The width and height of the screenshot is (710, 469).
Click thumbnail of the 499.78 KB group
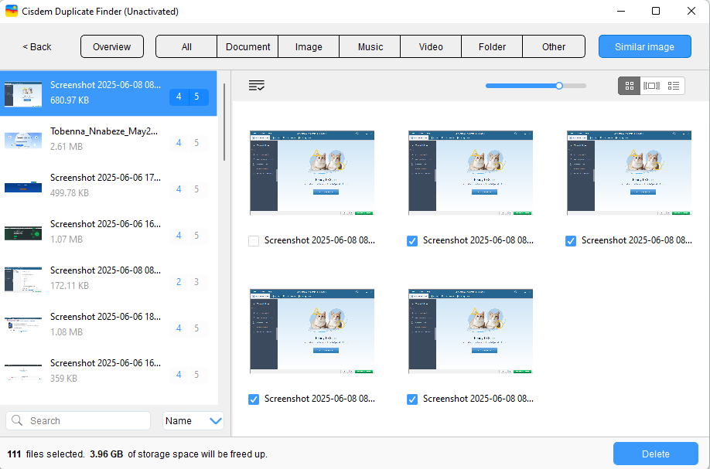tap(23, 186)
